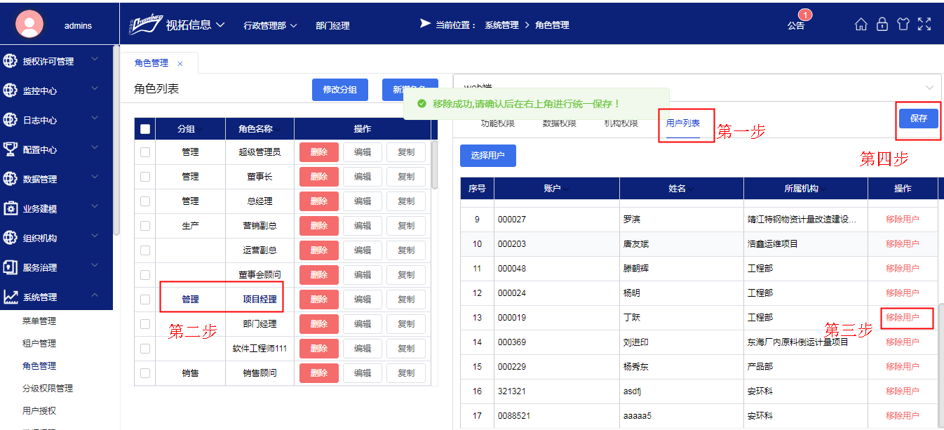Check the 总经理 row checkbox

click(145, 201)
